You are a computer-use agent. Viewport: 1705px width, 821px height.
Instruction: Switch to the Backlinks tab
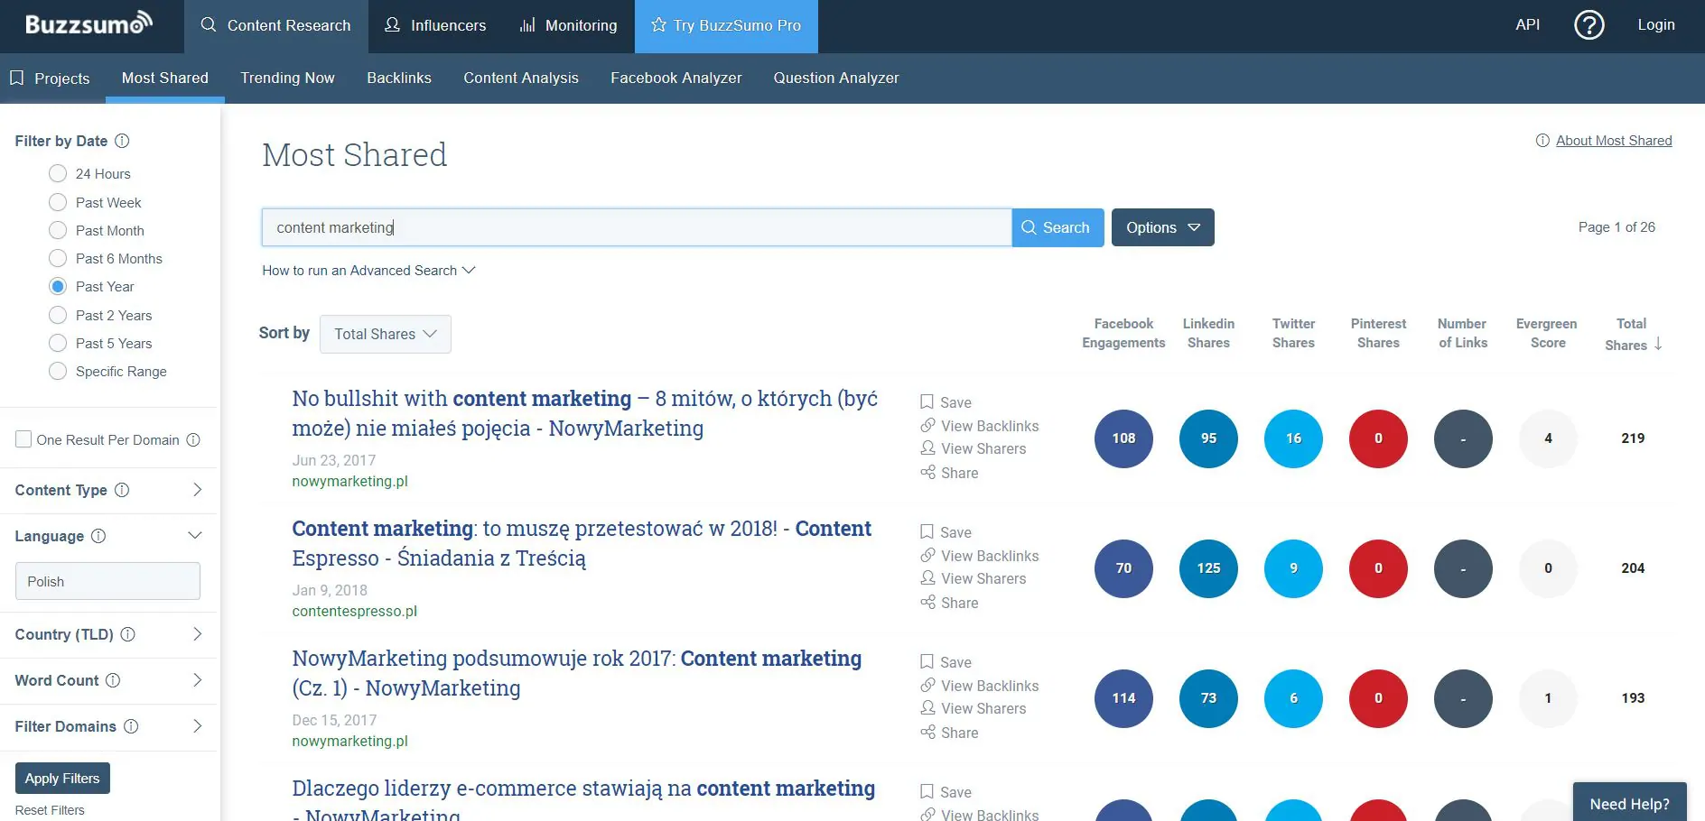point(399,78)
